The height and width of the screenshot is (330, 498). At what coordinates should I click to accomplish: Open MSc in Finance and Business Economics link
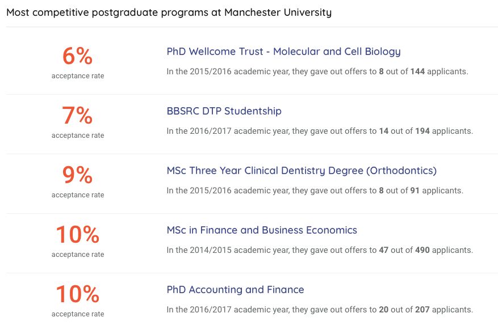(x=262, y=230)
